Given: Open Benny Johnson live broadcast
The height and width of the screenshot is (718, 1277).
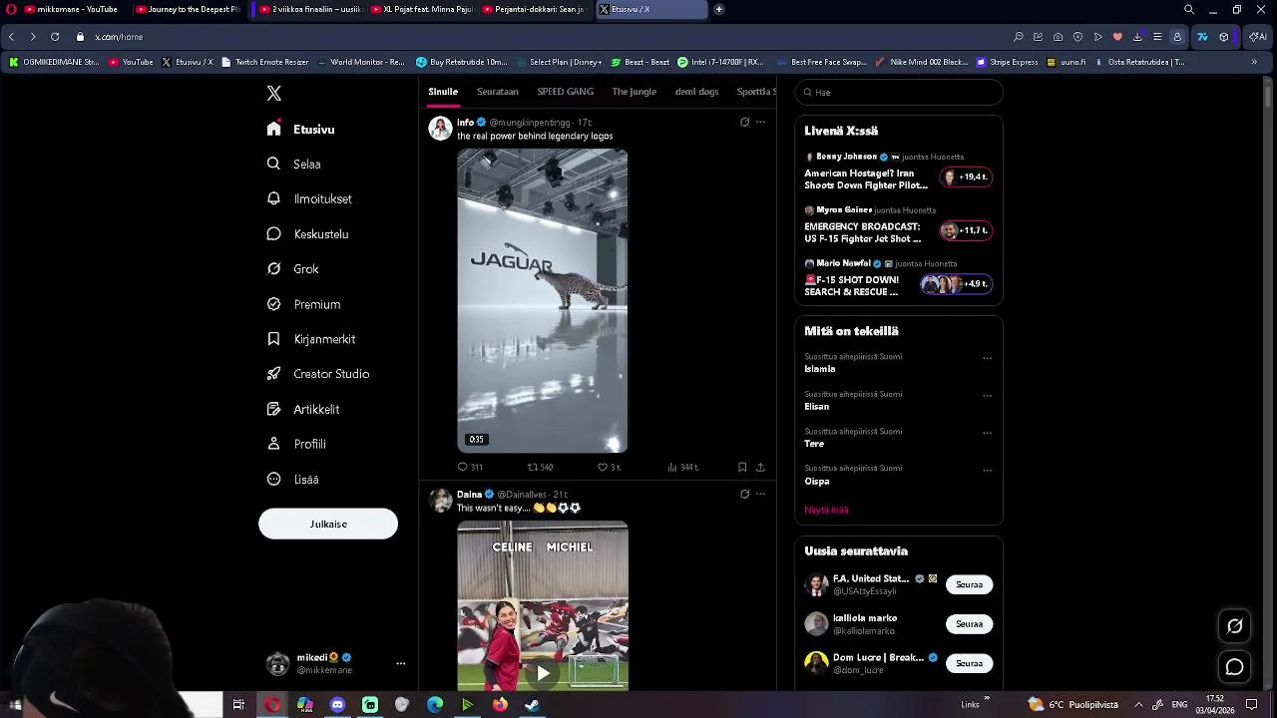Looking at the screenshot, I should [x=898, y=172].
